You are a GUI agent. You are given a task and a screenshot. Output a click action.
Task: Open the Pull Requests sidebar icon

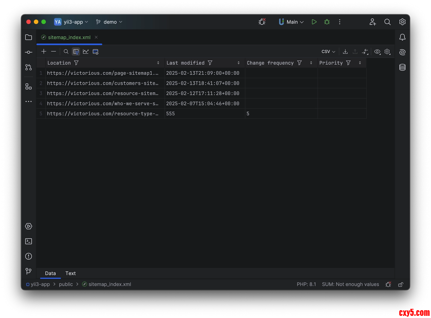29,67
